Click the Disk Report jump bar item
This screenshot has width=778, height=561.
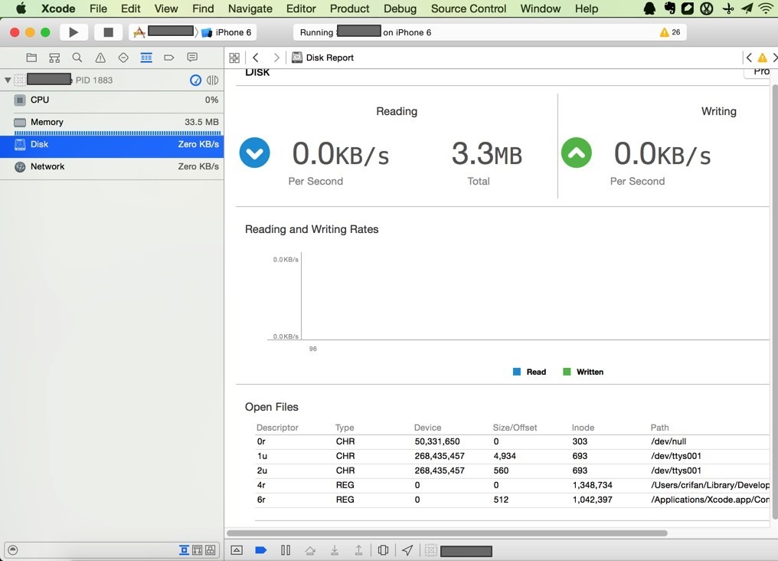[323, 57]
